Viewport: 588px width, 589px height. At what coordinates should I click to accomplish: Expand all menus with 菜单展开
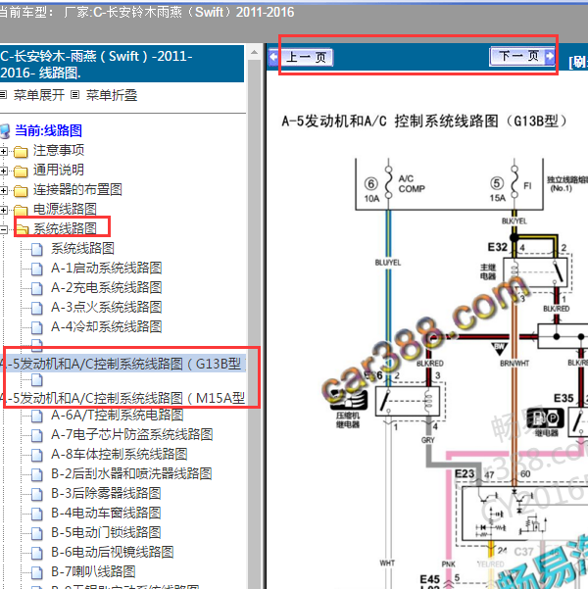point(39,95)
